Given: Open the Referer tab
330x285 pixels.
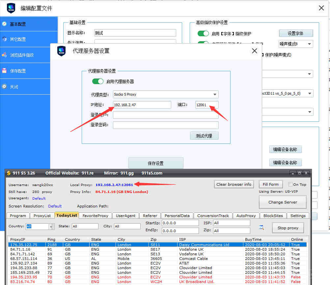Looking at the screenshot, I should [x=150, y=216].
